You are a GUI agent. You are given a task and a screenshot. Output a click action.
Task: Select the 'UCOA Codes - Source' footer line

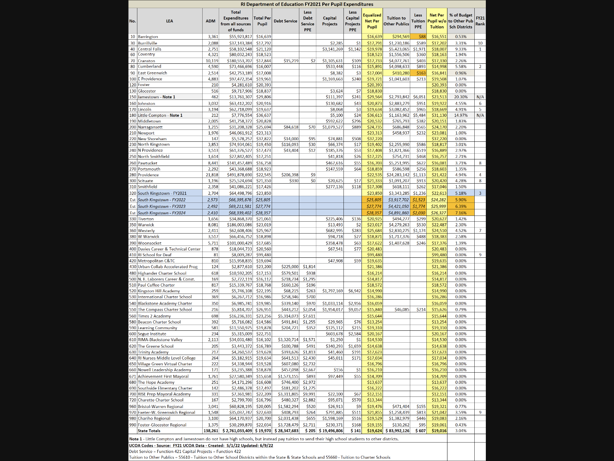point(201,446)
